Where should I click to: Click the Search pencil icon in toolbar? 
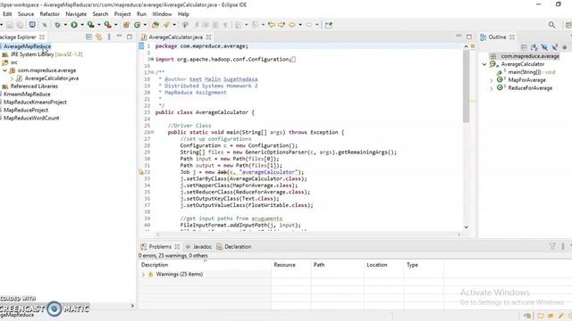tap(166, 25)
